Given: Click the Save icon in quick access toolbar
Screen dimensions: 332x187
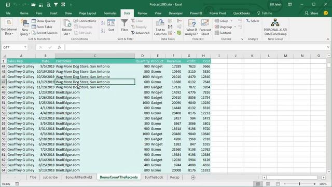Looking at the screenshot, I should point(8,5).
